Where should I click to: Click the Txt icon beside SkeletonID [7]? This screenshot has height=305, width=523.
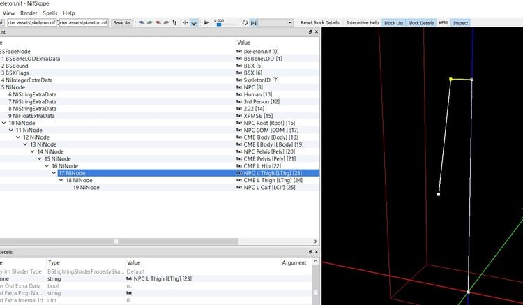tap(238, 80)
